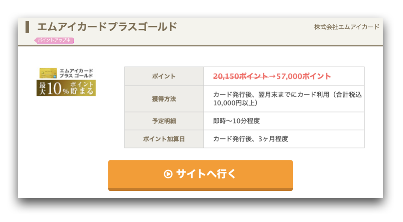Viewport: 403px width, 222px height.
Task: Click the brown vertical bar beside title
Action: (27, 27)
